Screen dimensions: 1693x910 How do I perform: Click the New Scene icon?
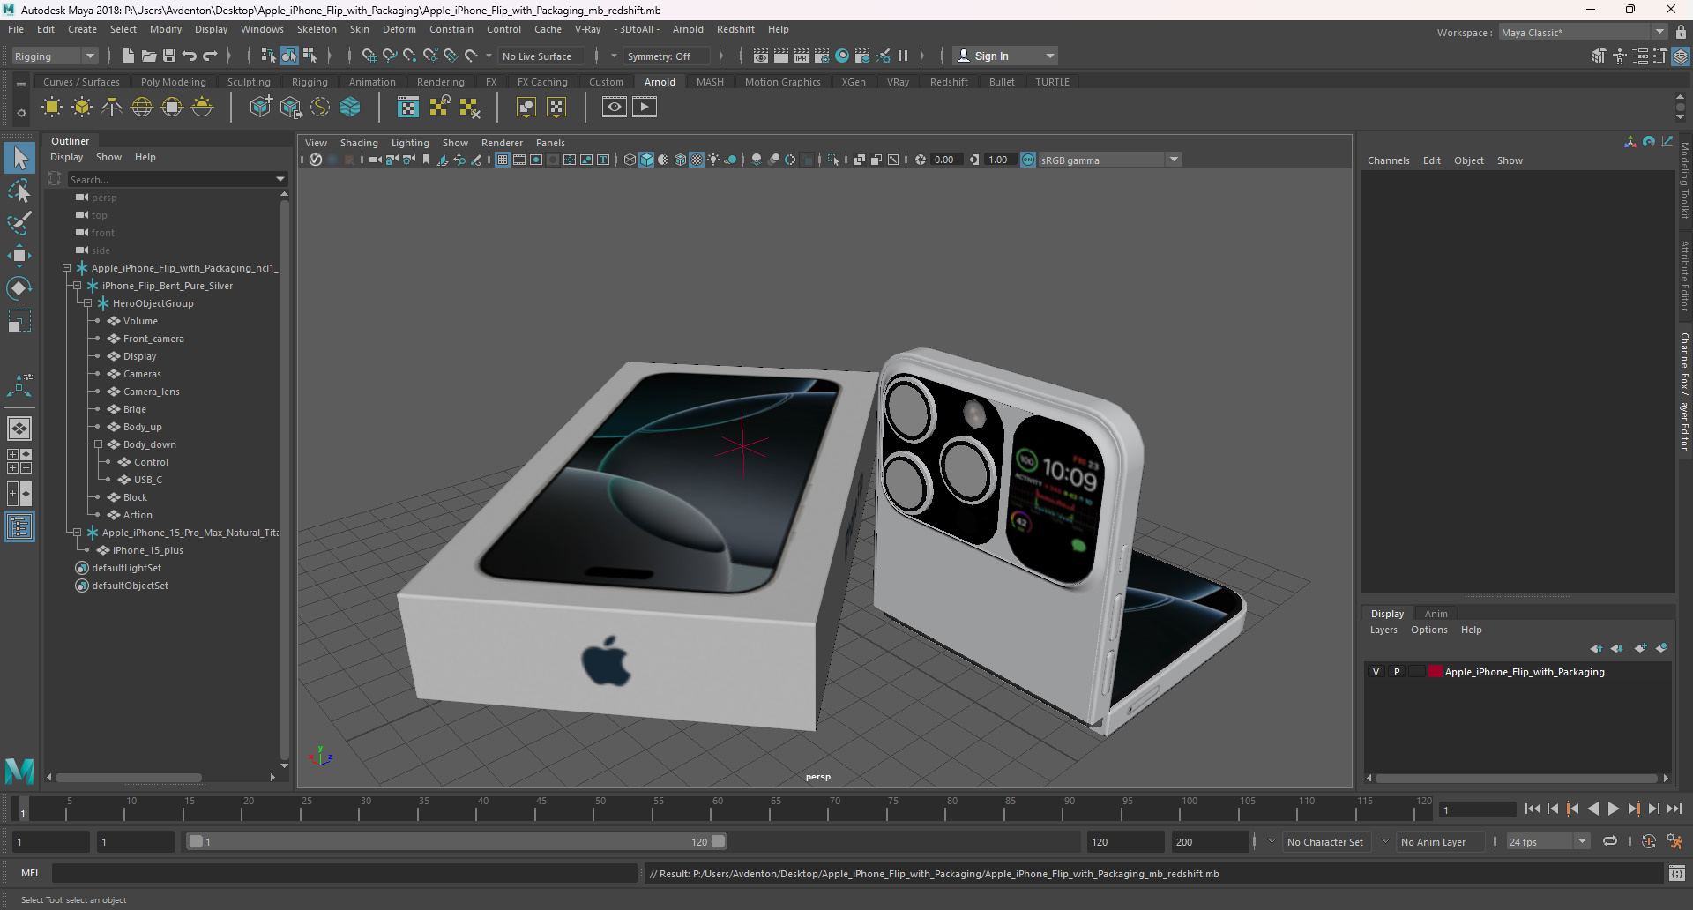click(129, 56)
